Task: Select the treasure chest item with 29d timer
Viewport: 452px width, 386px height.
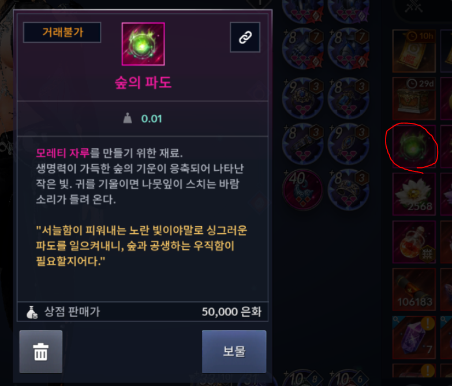Action: pos(414,98)
